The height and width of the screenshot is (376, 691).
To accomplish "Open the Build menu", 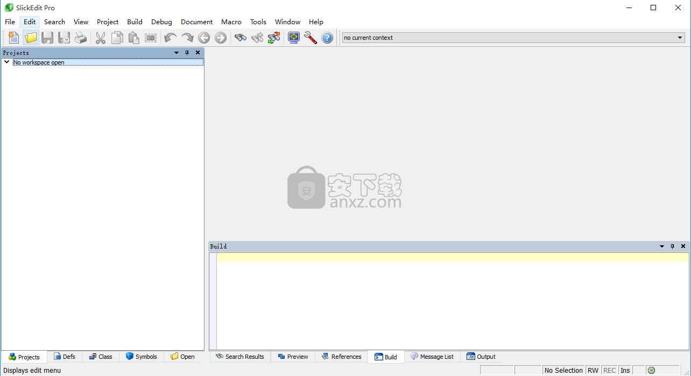I will coord(135,22).
